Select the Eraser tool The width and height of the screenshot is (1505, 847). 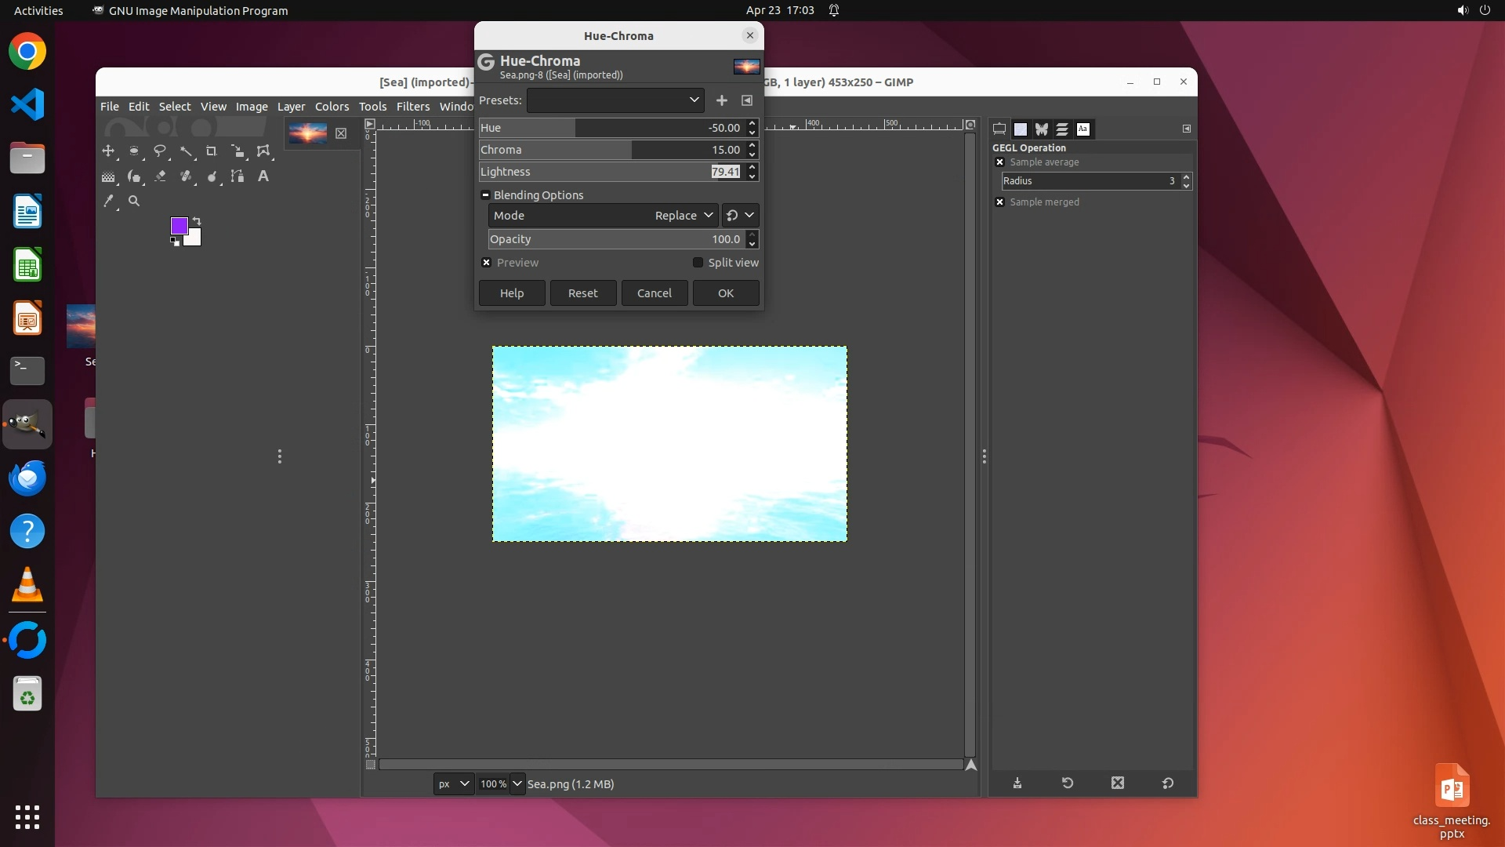coord(160,176)
